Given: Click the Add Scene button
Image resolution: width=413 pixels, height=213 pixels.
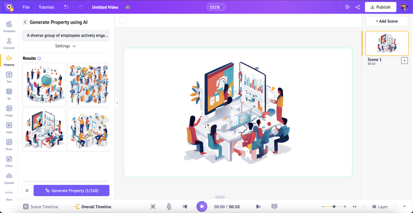Looking at the screenshot, I should tap(386, 21).
